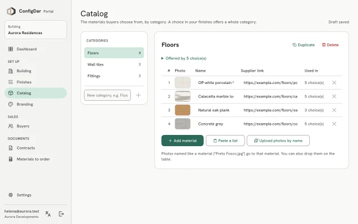Duplicate the Floors category
Viewport: 358px width, 224px height.
pyautogui.click(x=304, y=45)
